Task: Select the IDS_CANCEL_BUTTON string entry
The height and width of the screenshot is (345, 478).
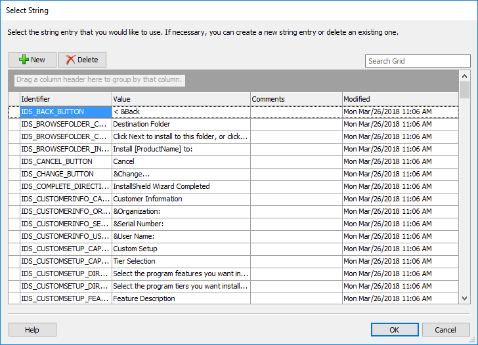Action: [65, 161]
